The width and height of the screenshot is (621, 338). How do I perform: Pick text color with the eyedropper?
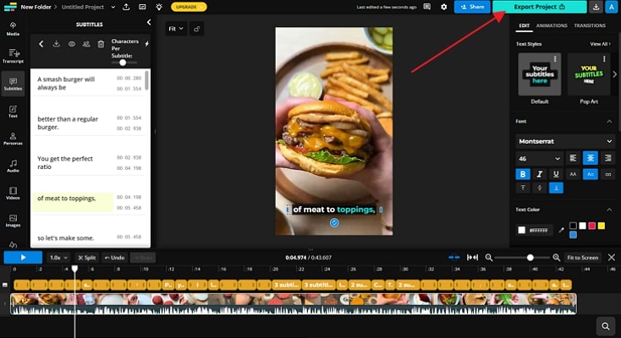(561, 230)
